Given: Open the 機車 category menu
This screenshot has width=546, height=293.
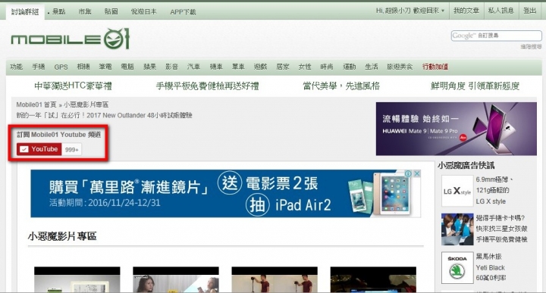Looking at the screenshot, I should 216,67.
